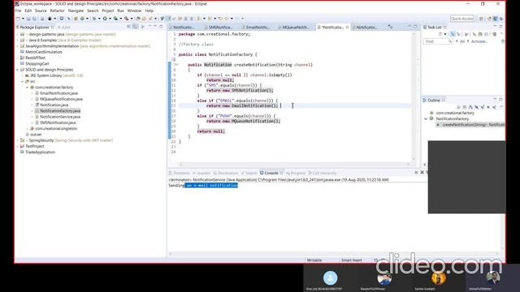Toggle Link with Editor in Package Explorer

(136, 27)
